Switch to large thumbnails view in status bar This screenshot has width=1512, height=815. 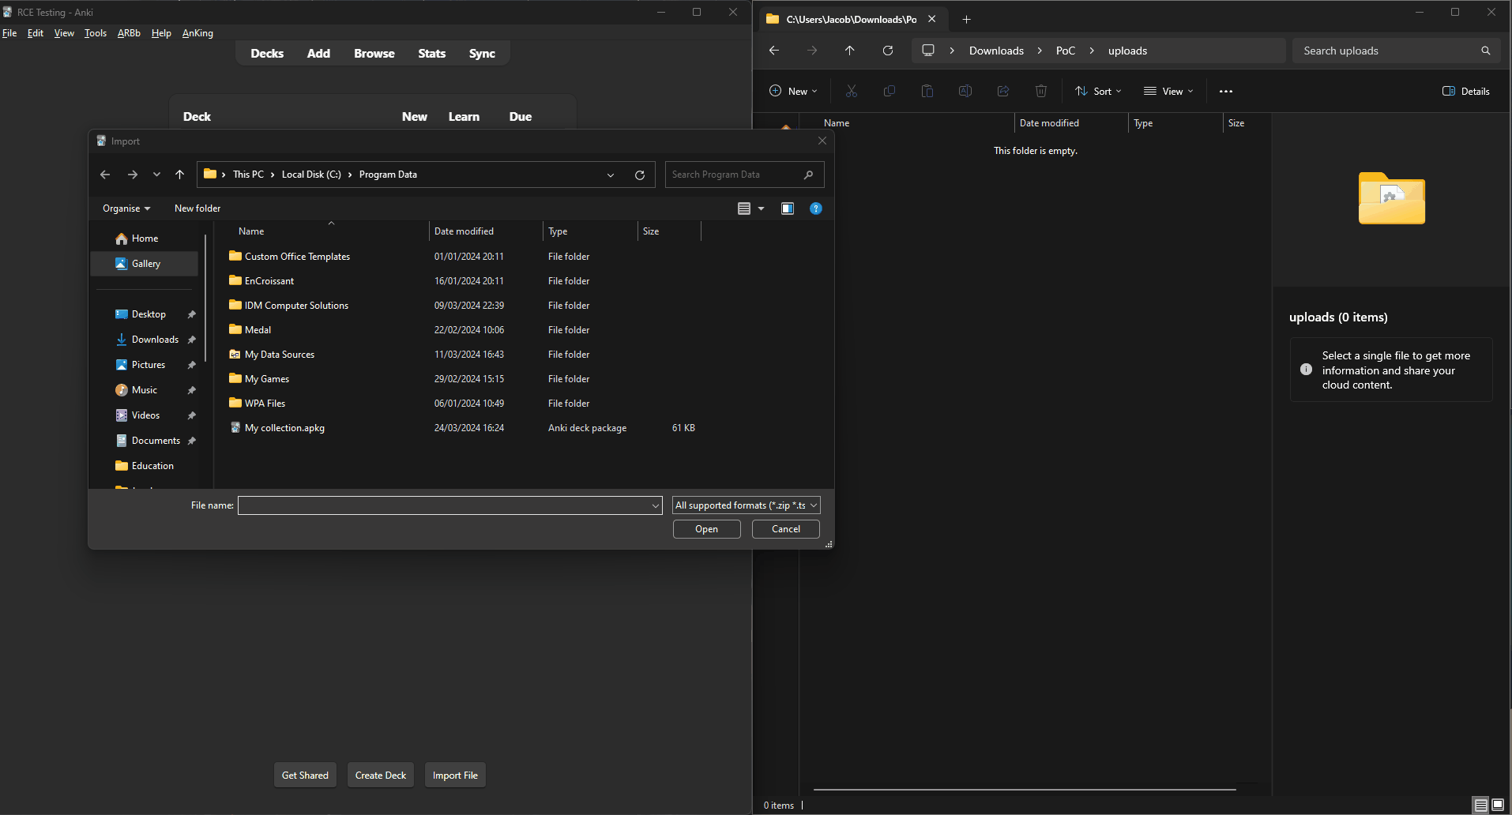click(x=1497, y=805)
